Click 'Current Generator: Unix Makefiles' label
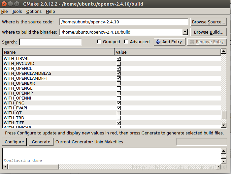This screenshot has height=174, width=231. point(89,142)
